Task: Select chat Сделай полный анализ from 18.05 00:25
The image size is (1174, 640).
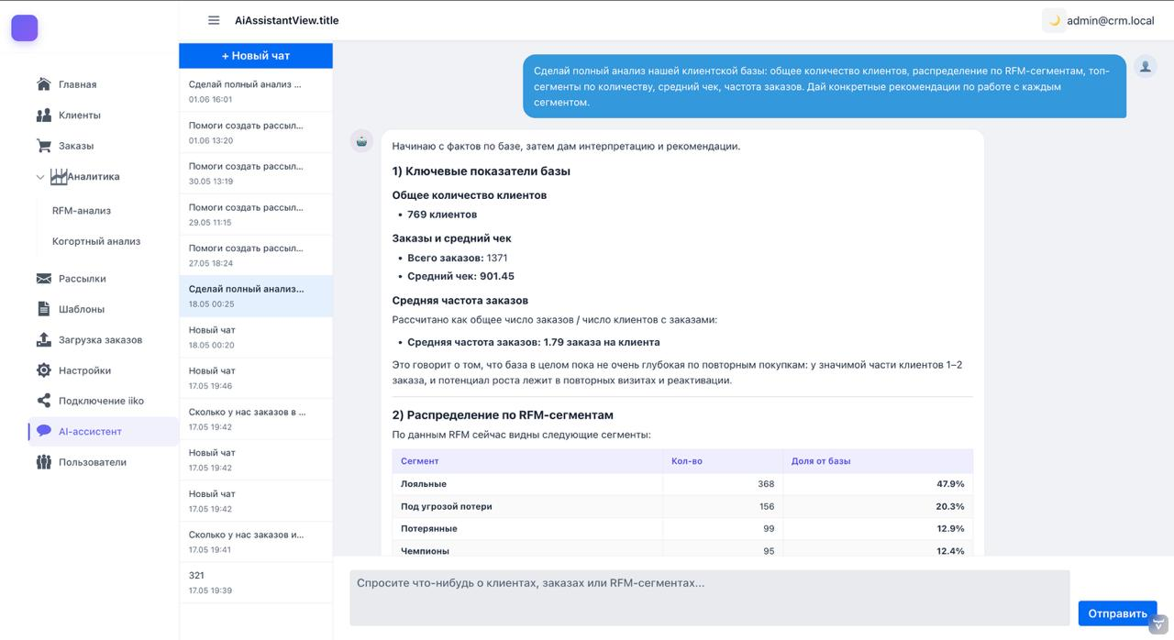Action: click(x=256, y=296)
